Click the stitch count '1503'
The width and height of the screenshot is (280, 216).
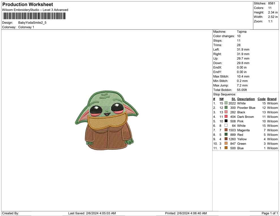coord(232,130)
